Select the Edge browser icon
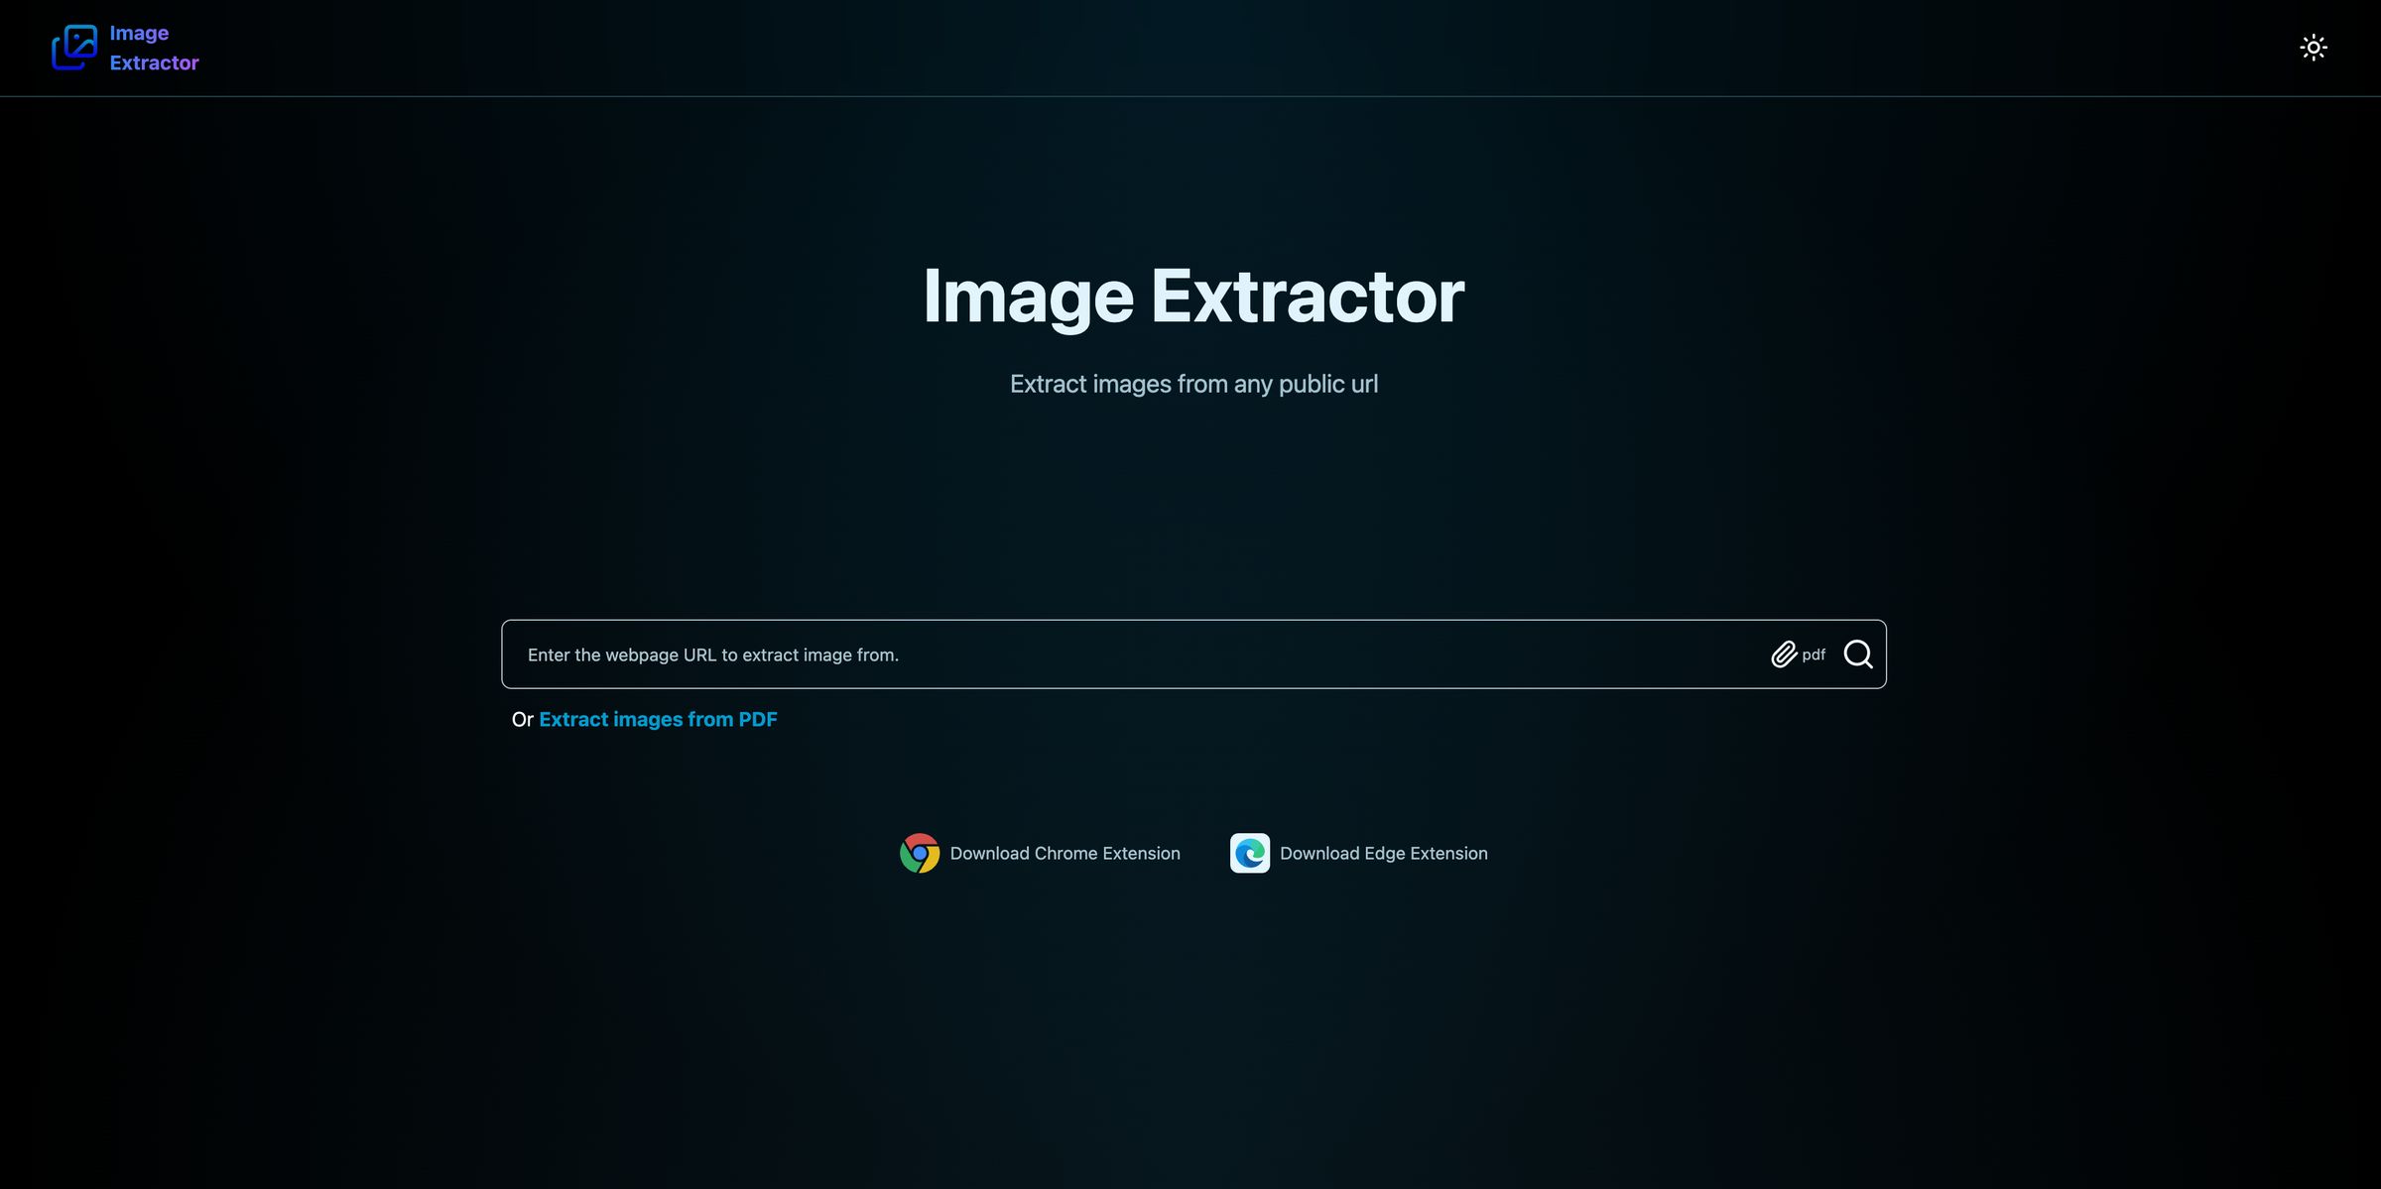The image size is (2381, 1189). (x=1249, y=853)
